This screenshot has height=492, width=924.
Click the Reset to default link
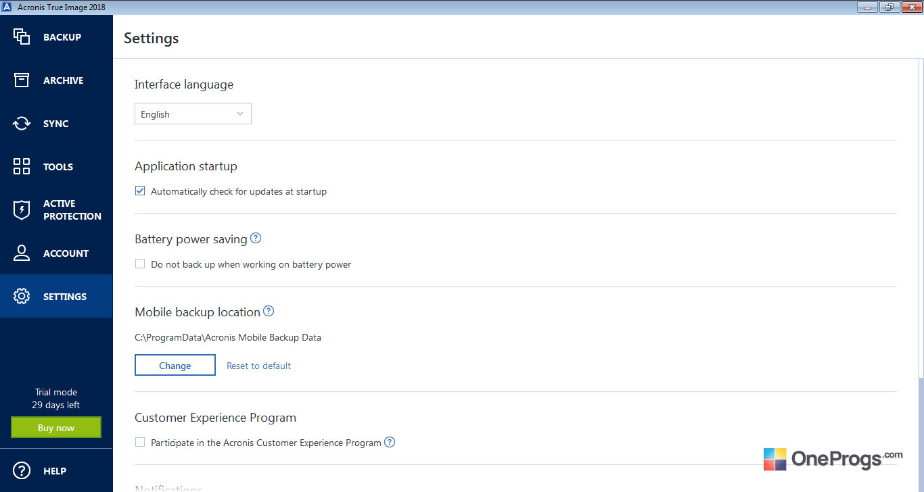pos(258,366)
